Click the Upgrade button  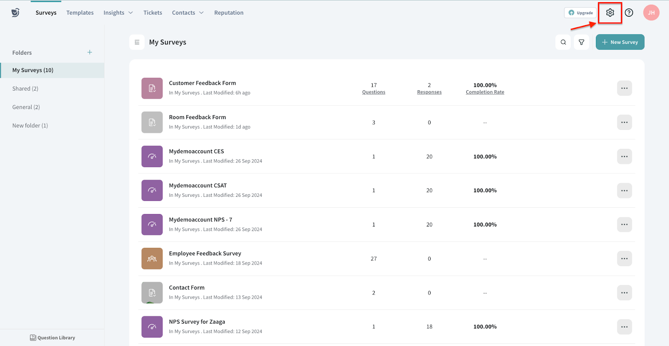[580, 13]
